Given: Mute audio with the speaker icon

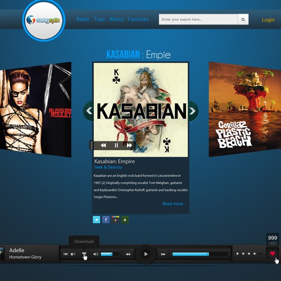Looking at the screenshot, I should [96, 254].
